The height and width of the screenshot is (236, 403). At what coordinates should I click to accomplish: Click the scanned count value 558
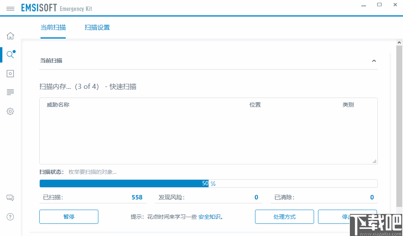point(137,197)
